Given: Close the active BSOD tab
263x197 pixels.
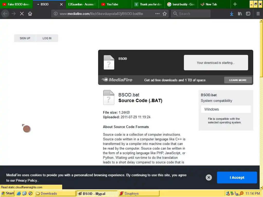Looking at the screenshot, I should pyautogui.click(x=61, y=4).
